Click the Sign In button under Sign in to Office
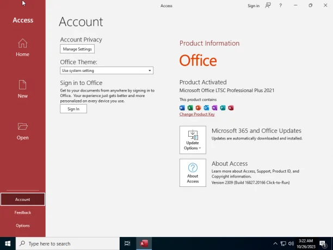The height and width of the screenshot is (250, 333). 73,109
